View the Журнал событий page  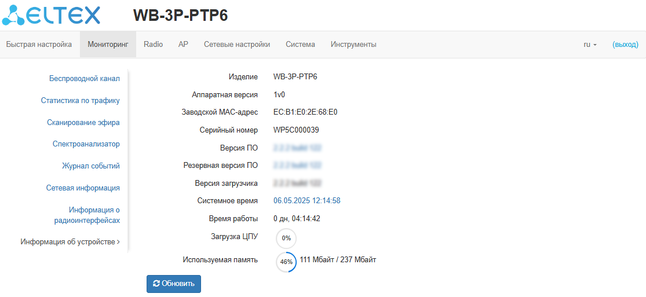91,166
